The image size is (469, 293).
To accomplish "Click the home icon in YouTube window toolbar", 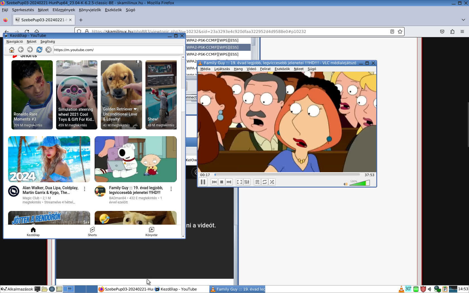I will tap(11, 50).
